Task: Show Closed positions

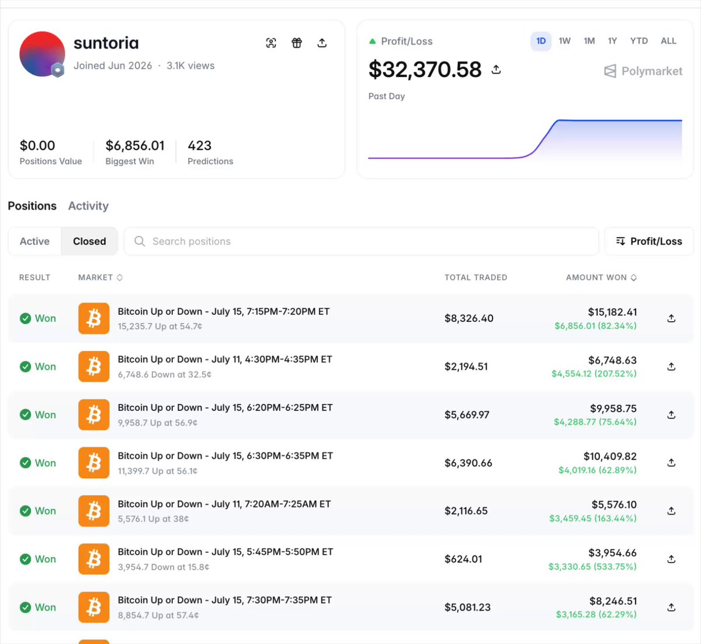Action: click(x=89, y=241)
